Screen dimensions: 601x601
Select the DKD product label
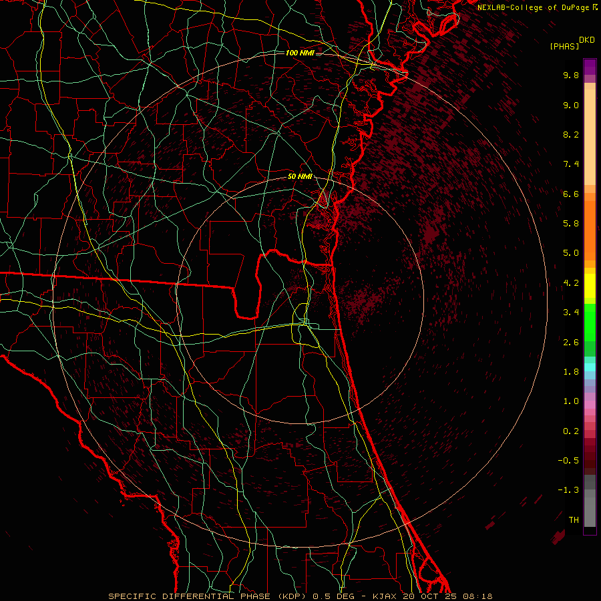click(587, 40)
